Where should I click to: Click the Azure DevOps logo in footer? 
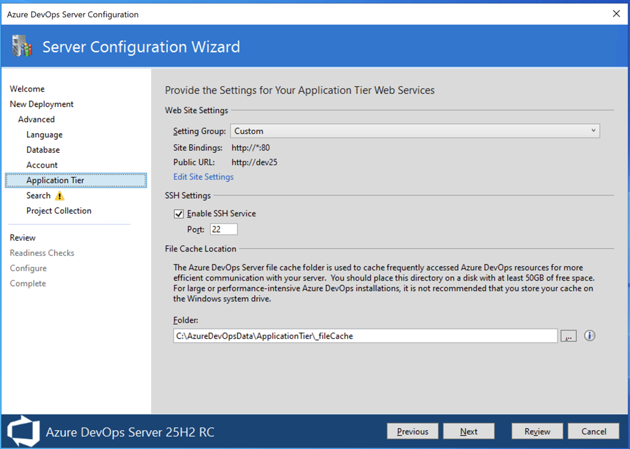pos(23,431)
